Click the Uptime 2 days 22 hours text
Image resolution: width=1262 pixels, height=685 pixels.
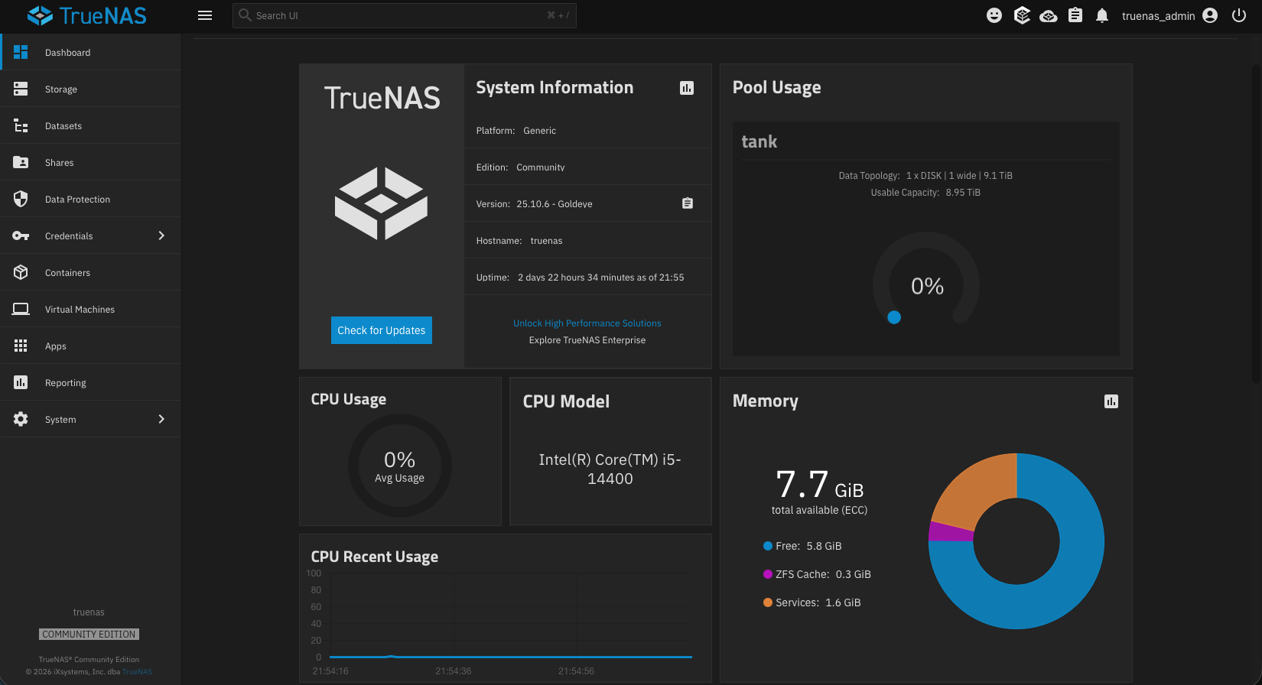[581, 278]
